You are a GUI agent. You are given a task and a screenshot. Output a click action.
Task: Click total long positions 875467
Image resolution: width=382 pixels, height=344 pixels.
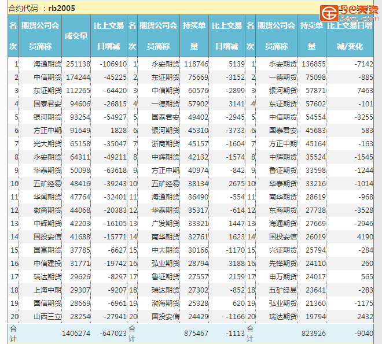196,333
